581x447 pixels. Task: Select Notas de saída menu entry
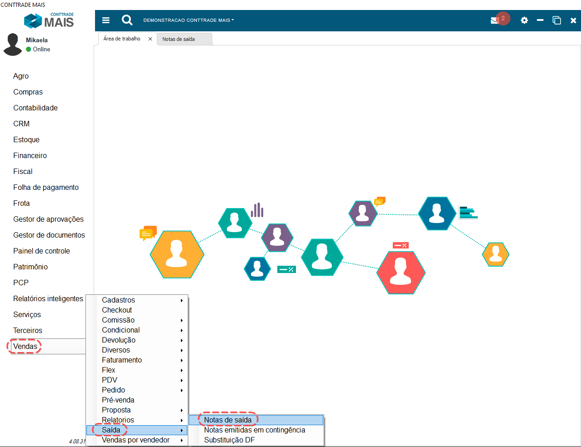(228, 420)
